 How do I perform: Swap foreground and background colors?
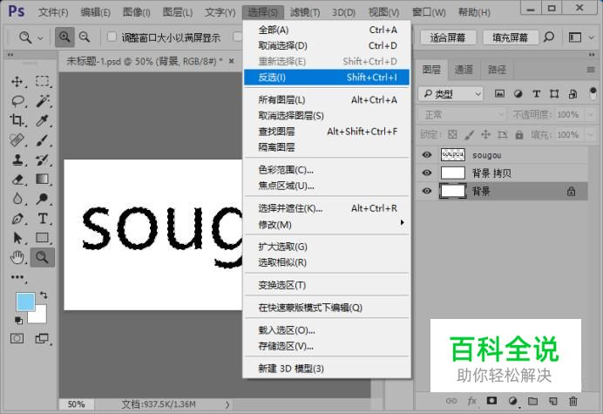click(x=44, y=295)
